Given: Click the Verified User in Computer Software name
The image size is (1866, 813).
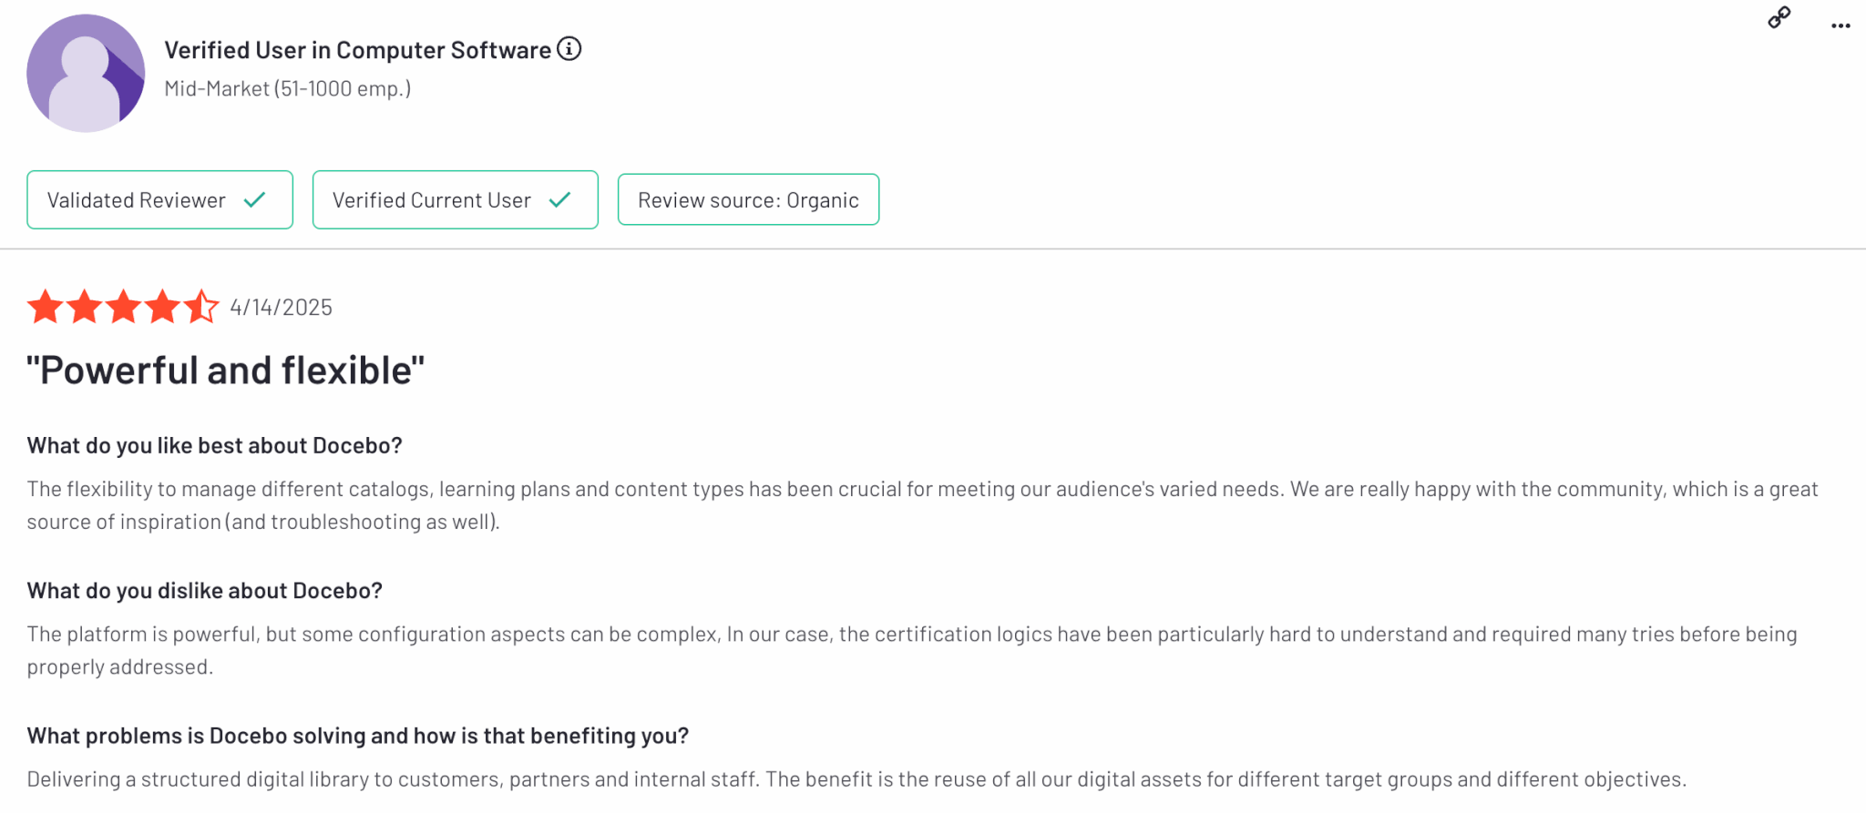Looking at the screenshot, I should [x=357, y=50].
